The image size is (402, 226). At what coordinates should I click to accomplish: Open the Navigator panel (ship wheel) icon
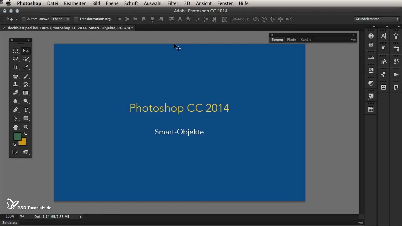point(371,45)
